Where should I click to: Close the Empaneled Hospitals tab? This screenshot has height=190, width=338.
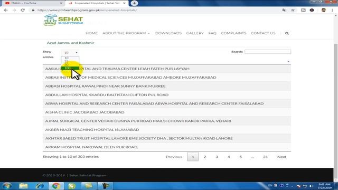124,3
